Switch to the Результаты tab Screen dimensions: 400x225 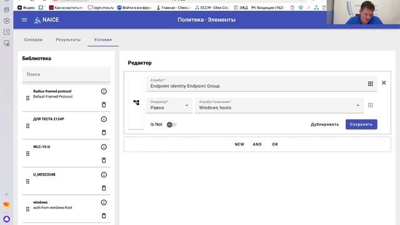click(68, 40)
